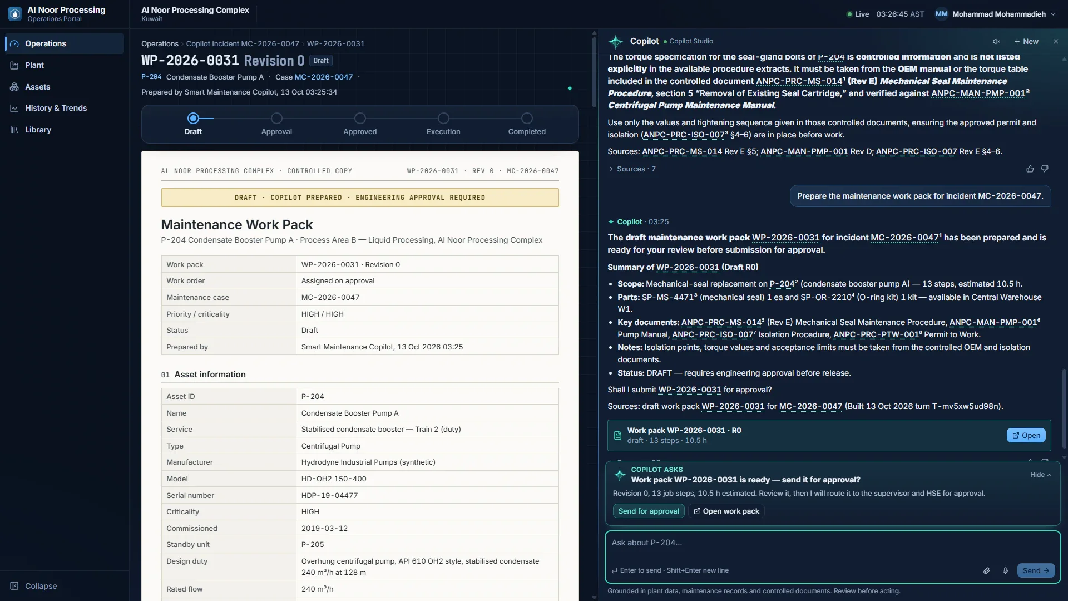Give thumbs up to the torque answer
This screenshot has height=601, width=1068.
pyautogui.click(x=1030, y=169)
